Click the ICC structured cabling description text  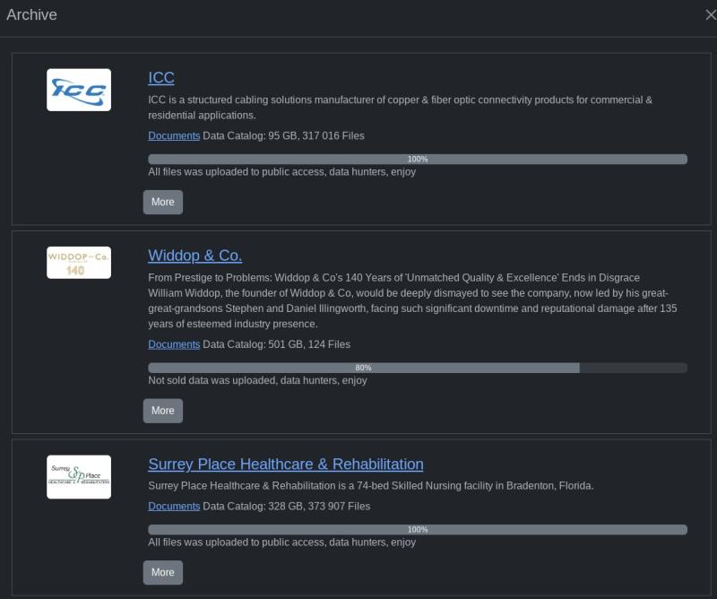pyautogui.click(x=400, y=108)
